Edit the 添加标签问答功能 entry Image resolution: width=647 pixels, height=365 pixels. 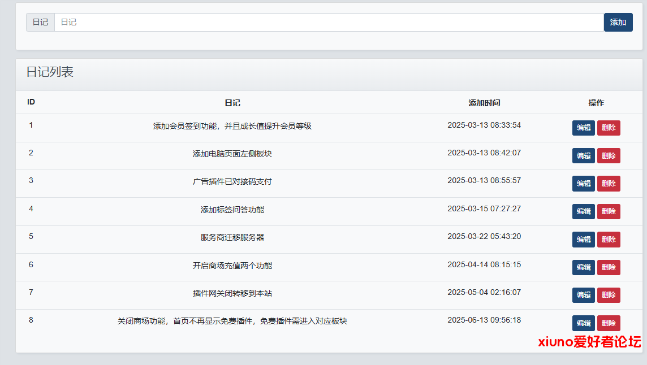point(583,211)
